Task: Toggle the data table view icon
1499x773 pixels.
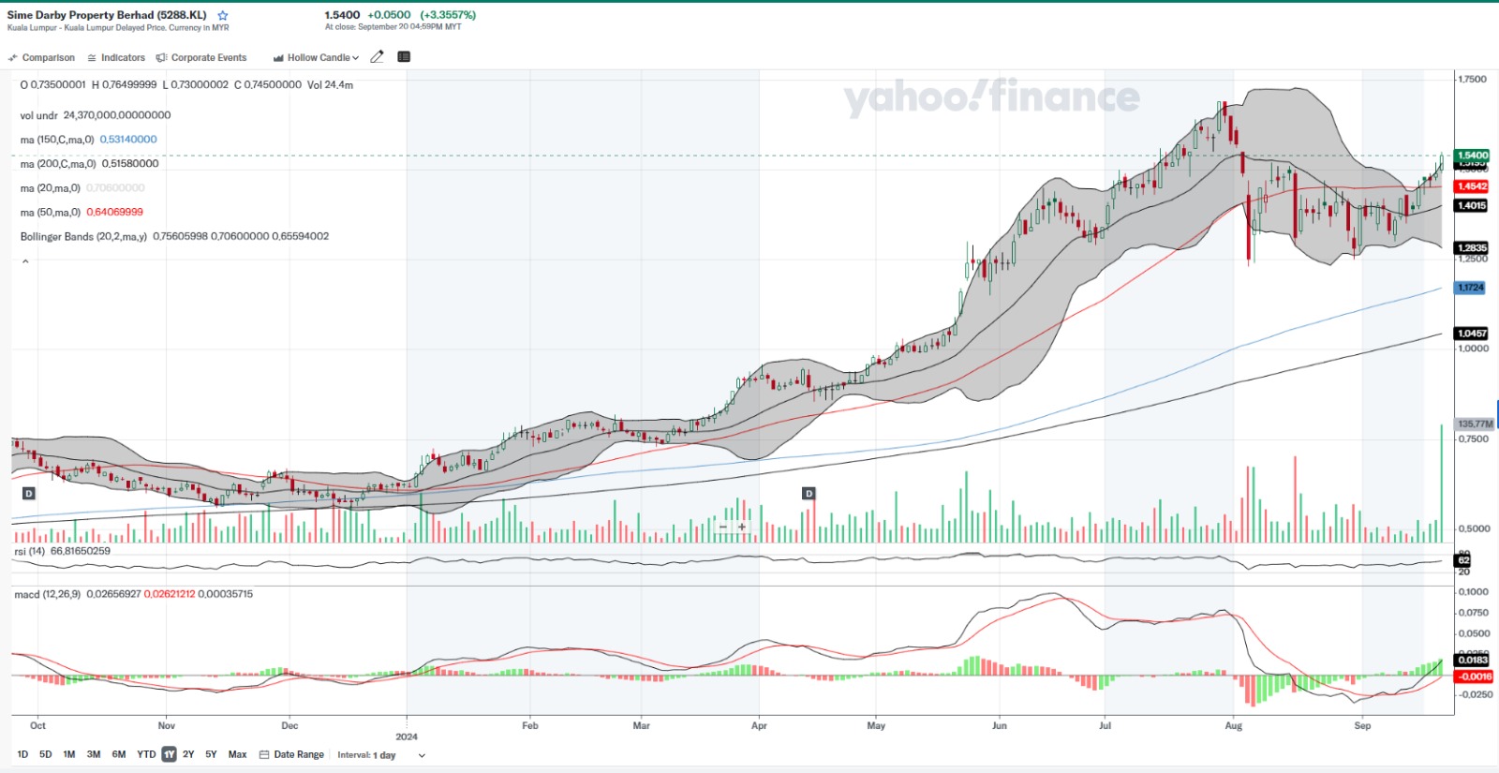Action: [x=404, y=56]
